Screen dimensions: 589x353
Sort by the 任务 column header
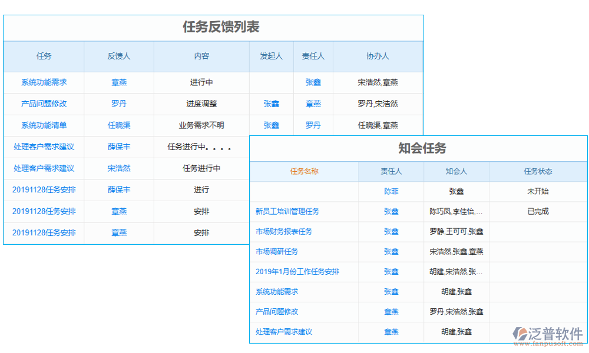pos(44,56)
